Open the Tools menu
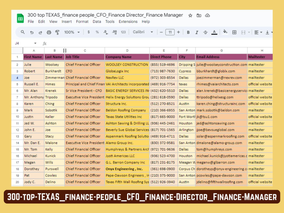This screenshot has height=213, width=284. tap(110, 22)
